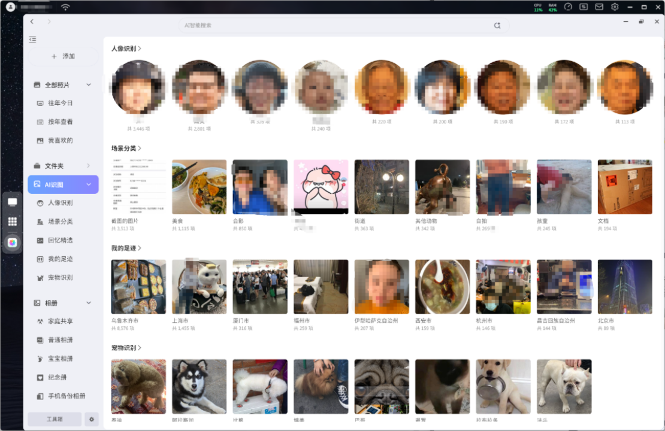Go to 回忆精选 in the sidebar
This screenshot has width=665, height=431.
click(60, 240)
